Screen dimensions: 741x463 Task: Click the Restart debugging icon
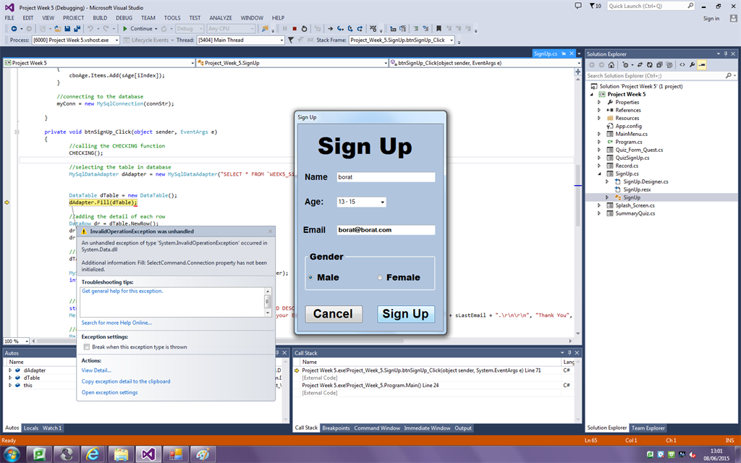[x=305, y=29]
